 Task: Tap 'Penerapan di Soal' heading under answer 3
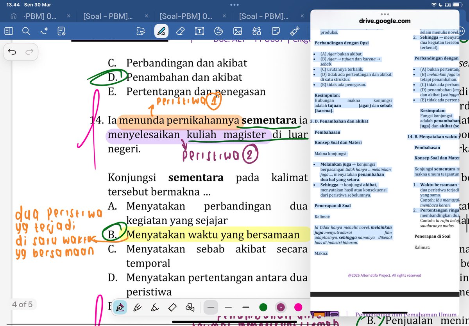coord(333,206)
